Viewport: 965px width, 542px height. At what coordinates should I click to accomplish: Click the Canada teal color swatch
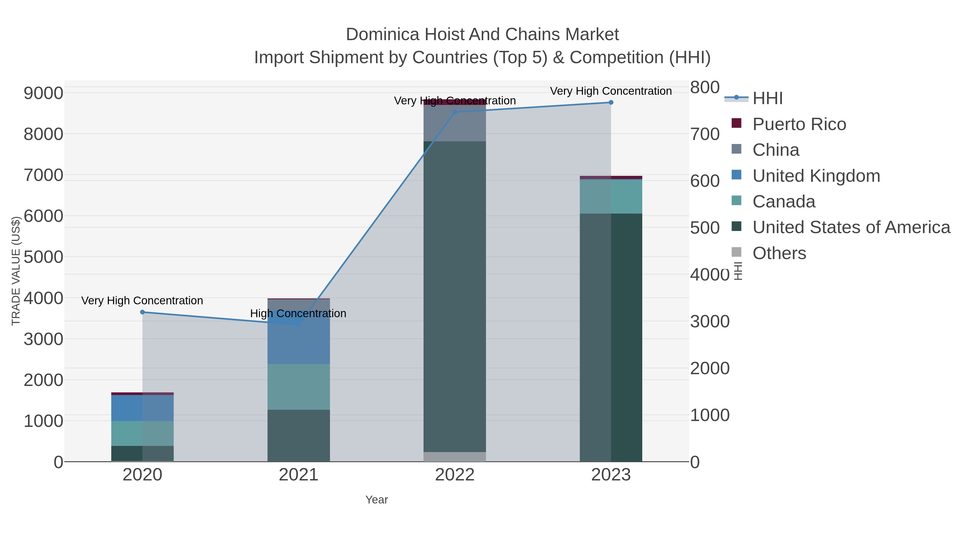pyautogui.click(x=737, y=200)
